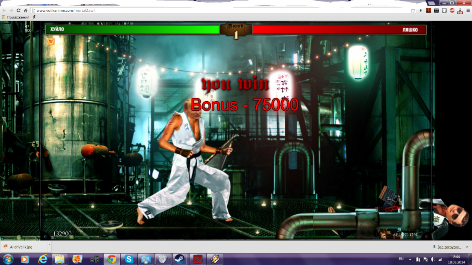This screenshot has height=265, width=472.
Task: Close the downloads bar
Action: click(467, 247)
